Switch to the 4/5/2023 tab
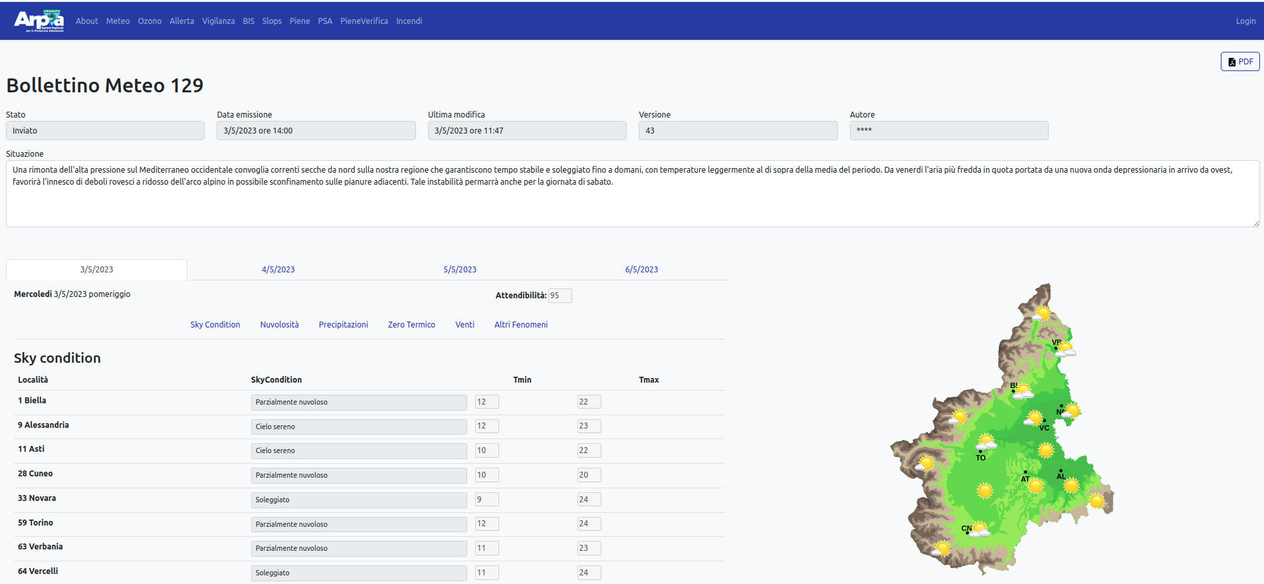1264x584 pixels. click(278, 270)
